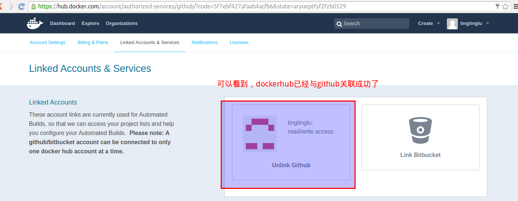Switch to Licenses tab

pyautogui.click(x=239, y=43)
